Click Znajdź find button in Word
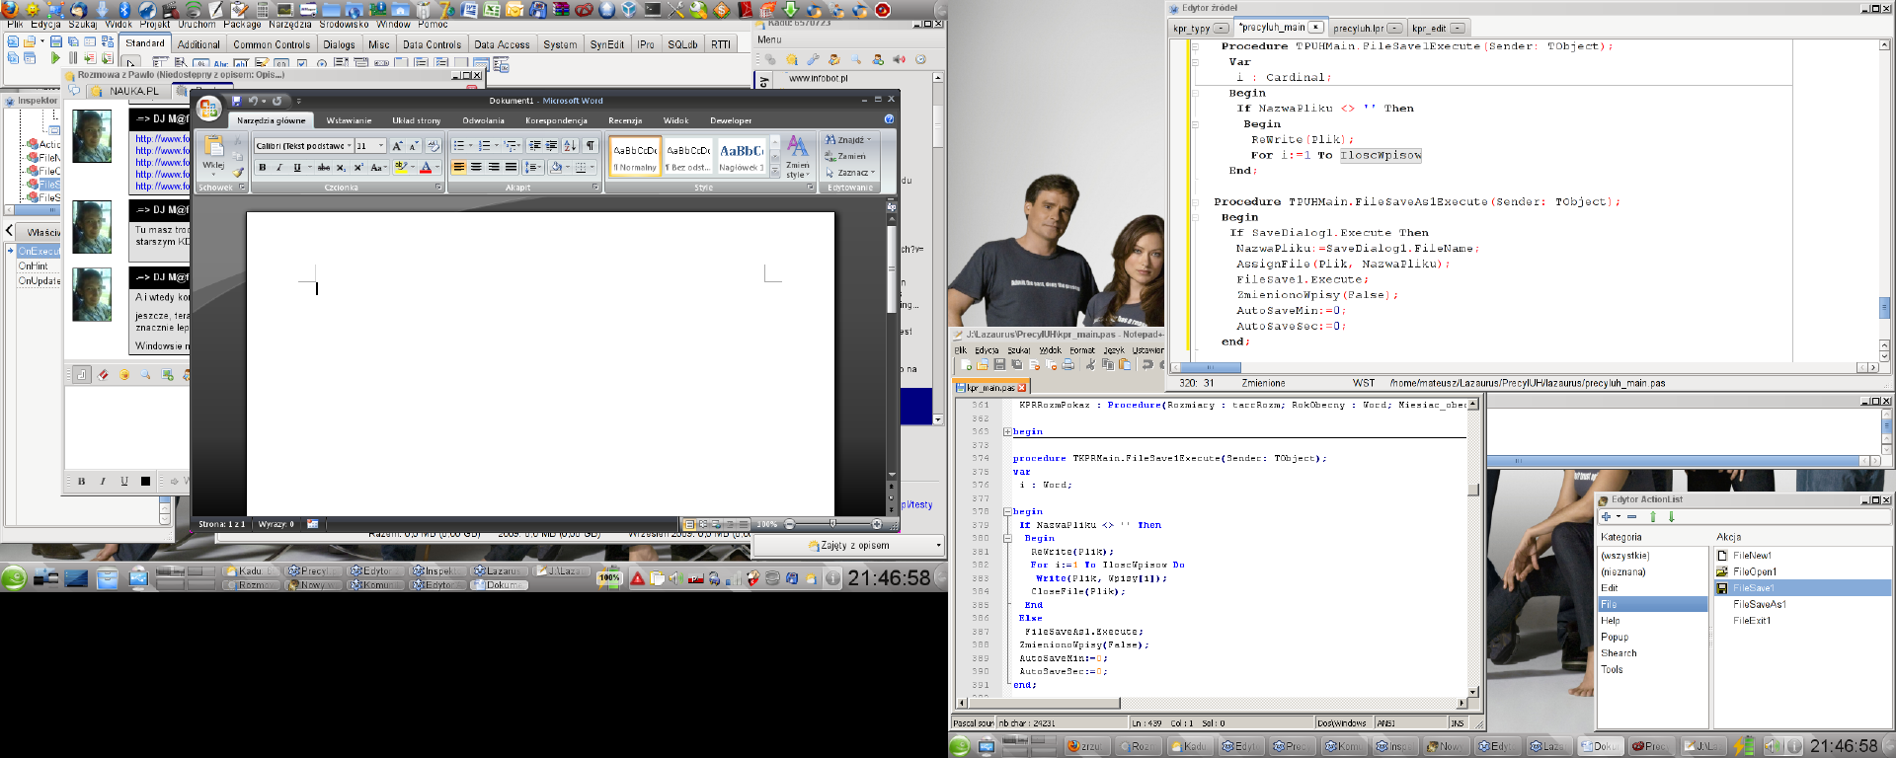 tap(848, 140)
